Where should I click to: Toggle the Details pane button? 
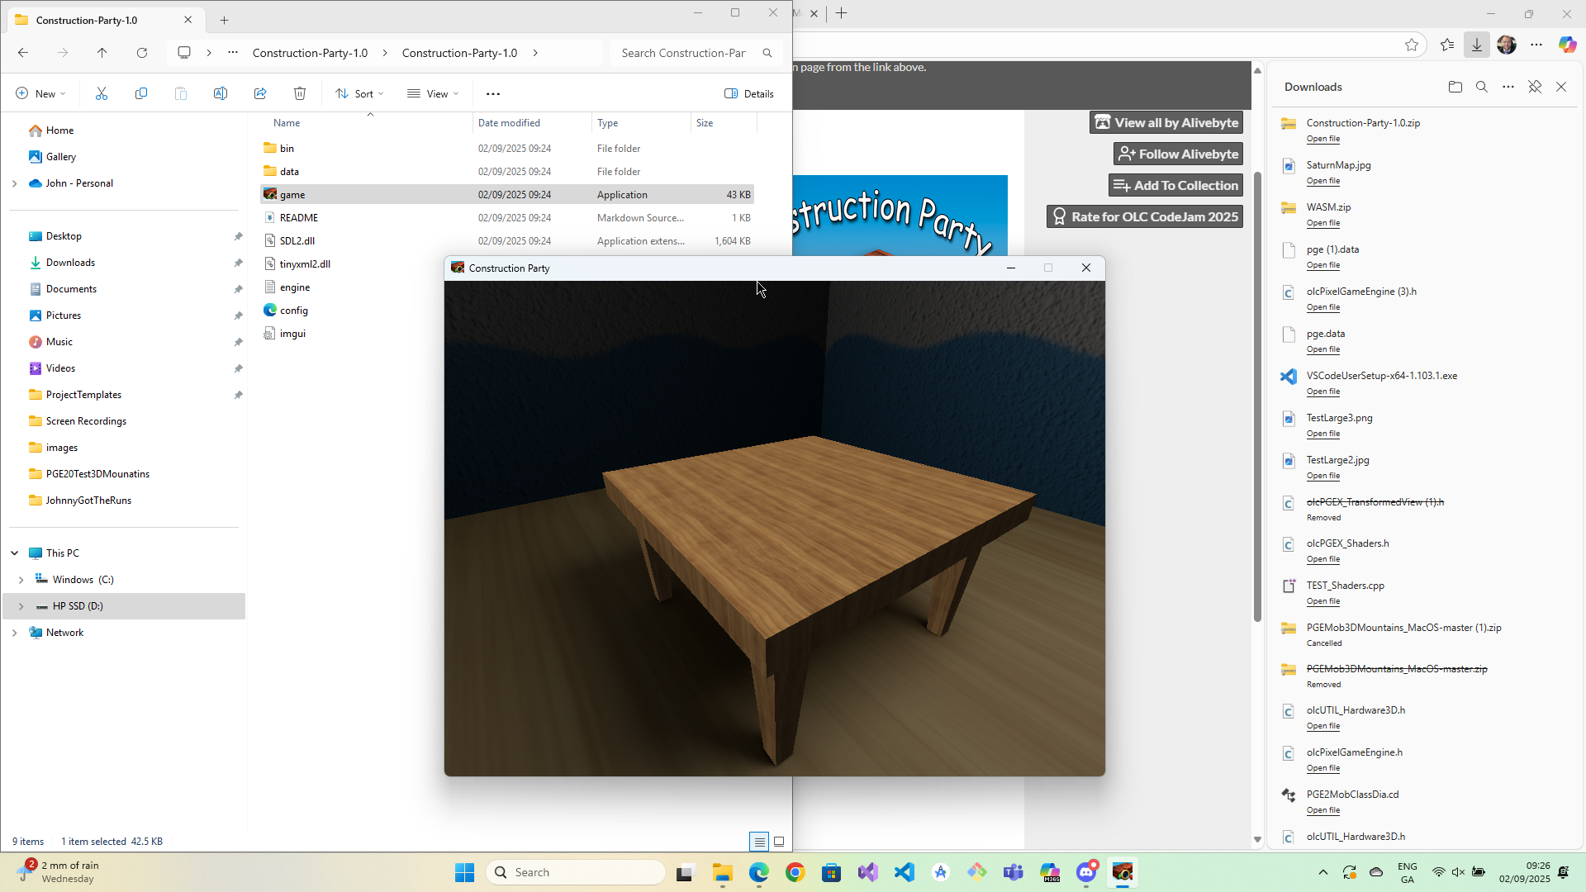tap(748, 94)
